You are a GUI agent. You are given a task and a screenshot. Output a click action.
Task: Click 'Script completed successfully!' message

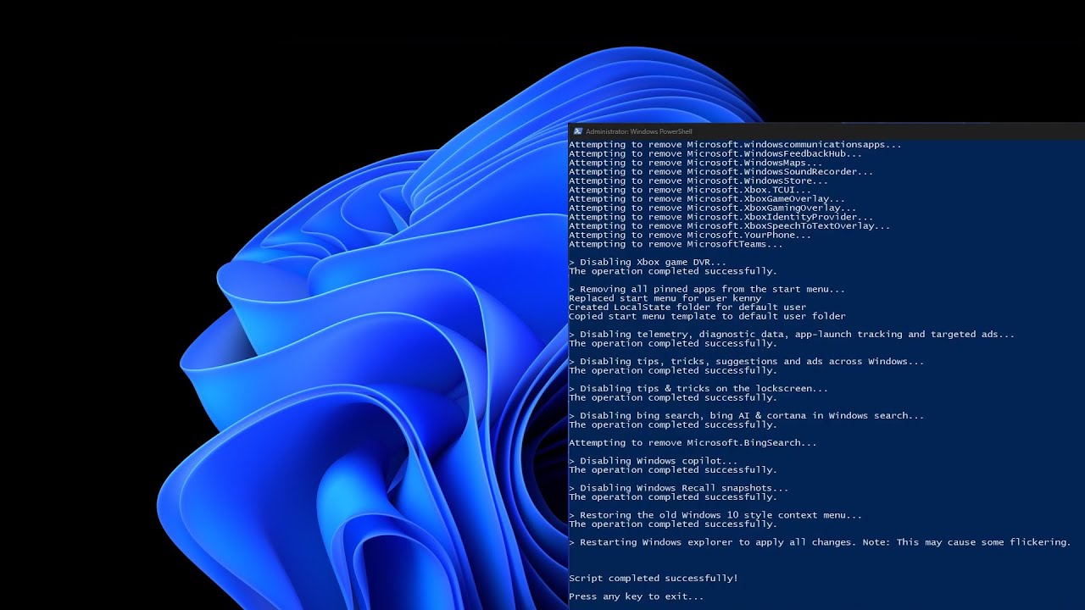(x=654, y=579)
